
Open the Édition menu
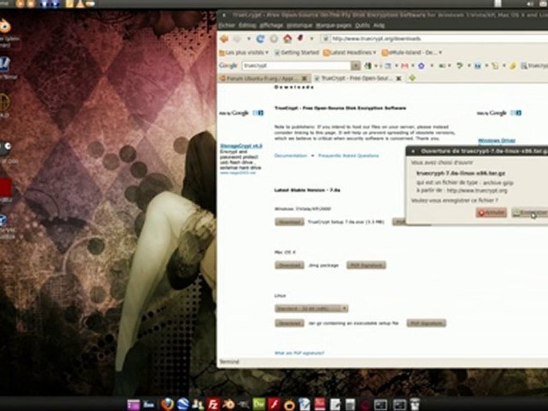point(247,25)
